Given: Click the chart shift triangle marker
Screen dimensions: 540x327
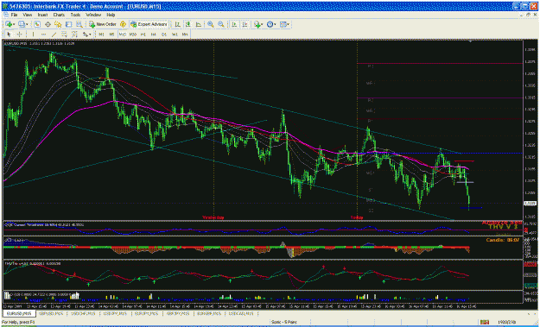Looking at the screenshot, I should (x=470, y=41).
